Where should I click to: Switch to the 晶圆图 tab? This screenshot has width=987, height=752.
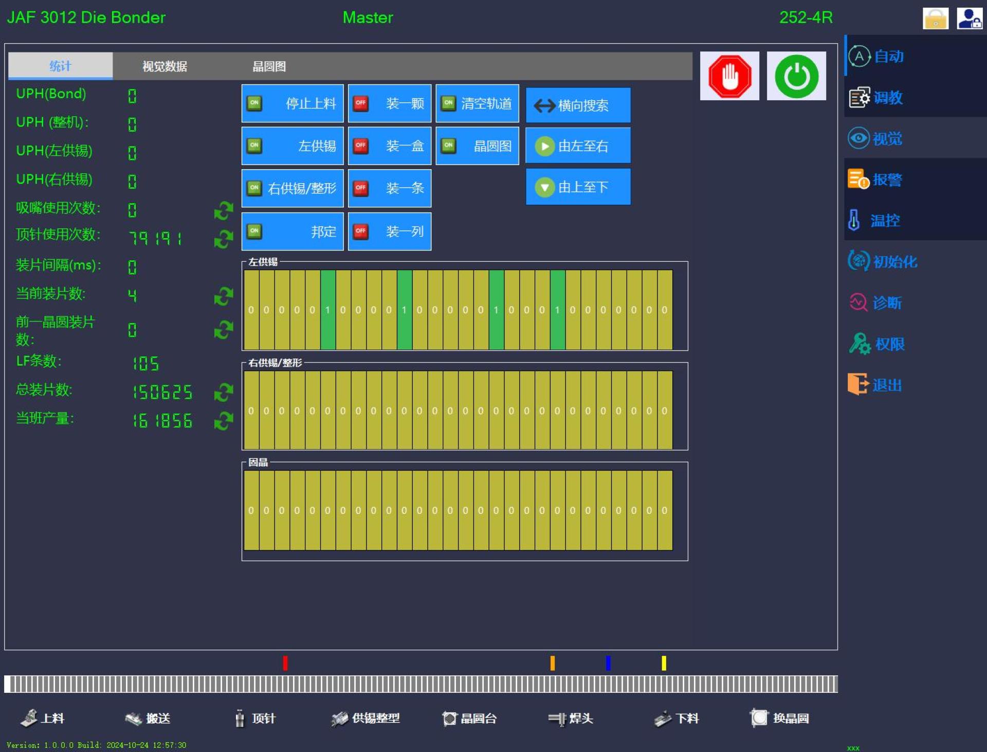[269, 66]
